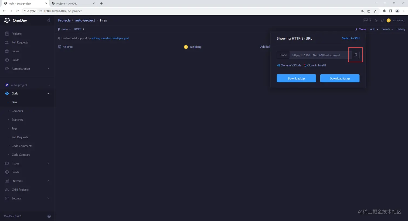Open the adding .onedev-buildspec.yml link

coord(110,38)
